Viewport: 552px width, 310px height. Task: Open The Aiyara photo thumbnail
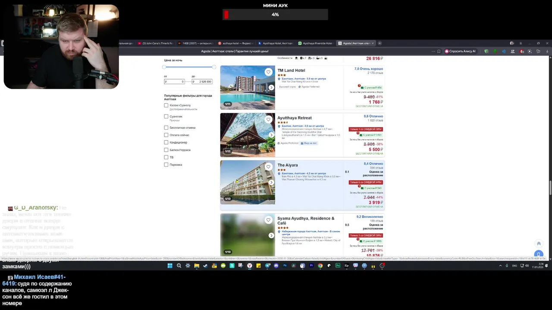pos(248,182)
